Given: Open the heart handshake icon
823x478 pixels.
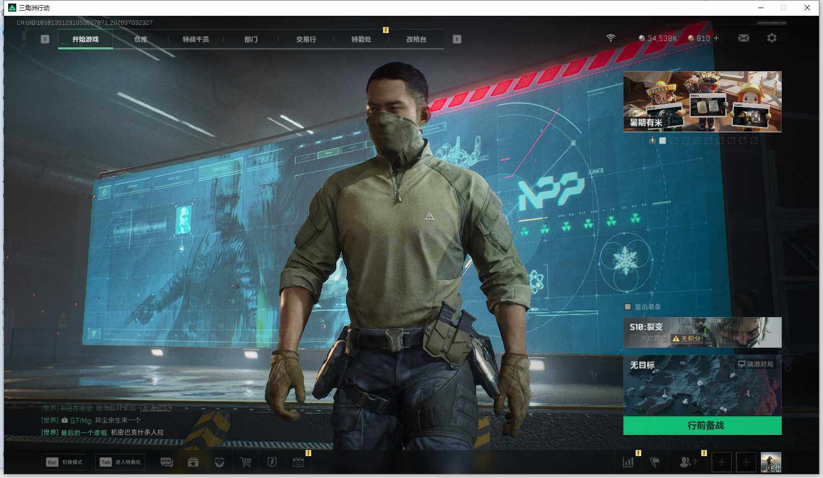Looking at the screenshot, I should click(220, 462).
